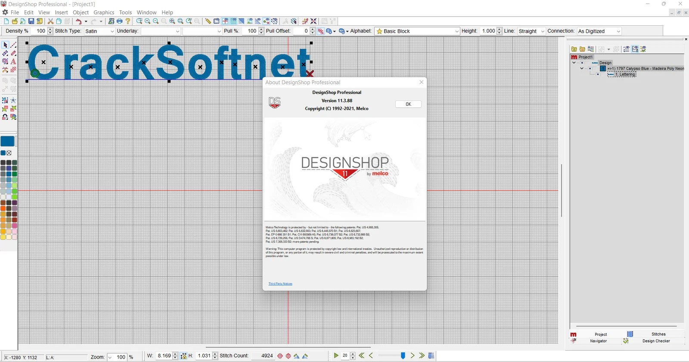Open the Help menu
This screenshot has height=362, width=689.
[167, 12]
